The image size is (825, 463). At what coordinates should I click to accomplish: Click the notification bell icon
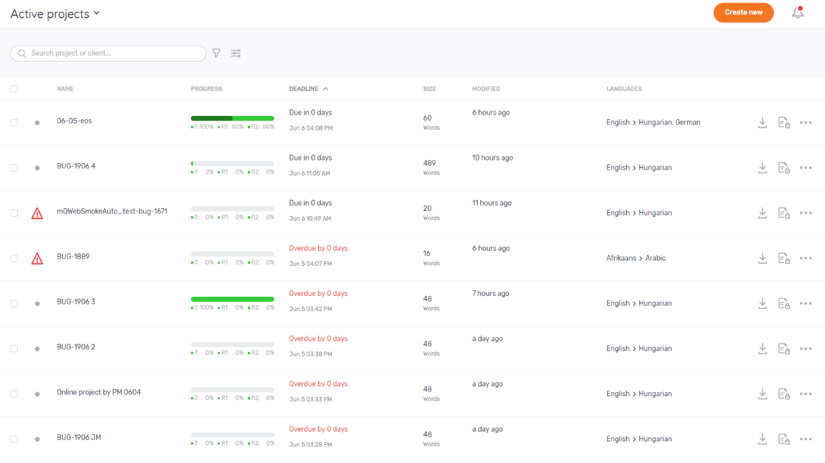pyautogui.click(x=798, y=12)
